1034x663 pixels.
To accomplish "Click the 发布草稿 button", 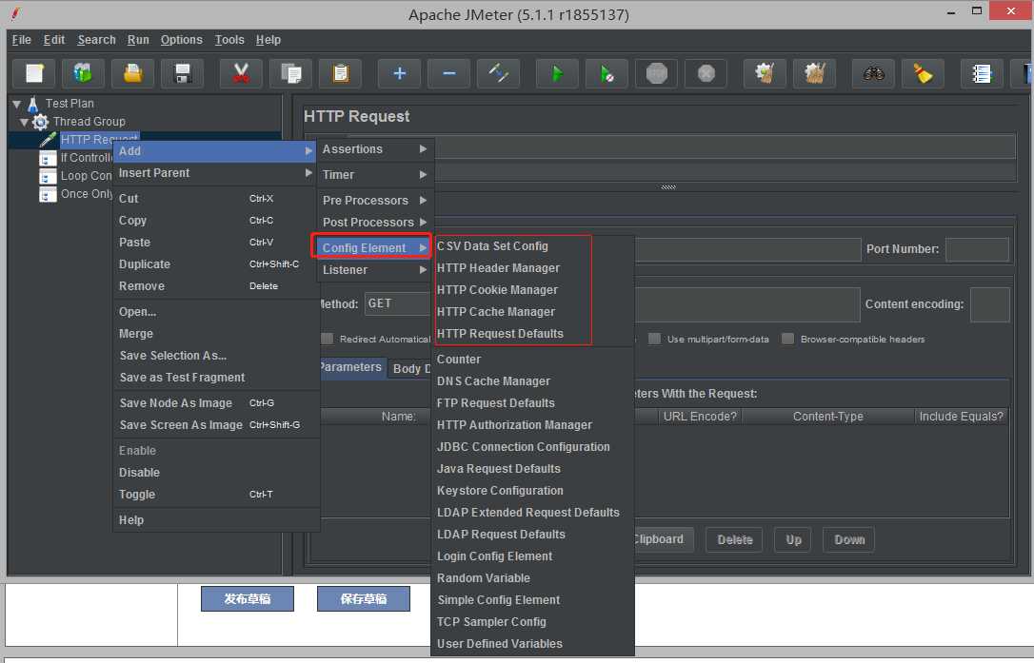I will tap(248, 598).
